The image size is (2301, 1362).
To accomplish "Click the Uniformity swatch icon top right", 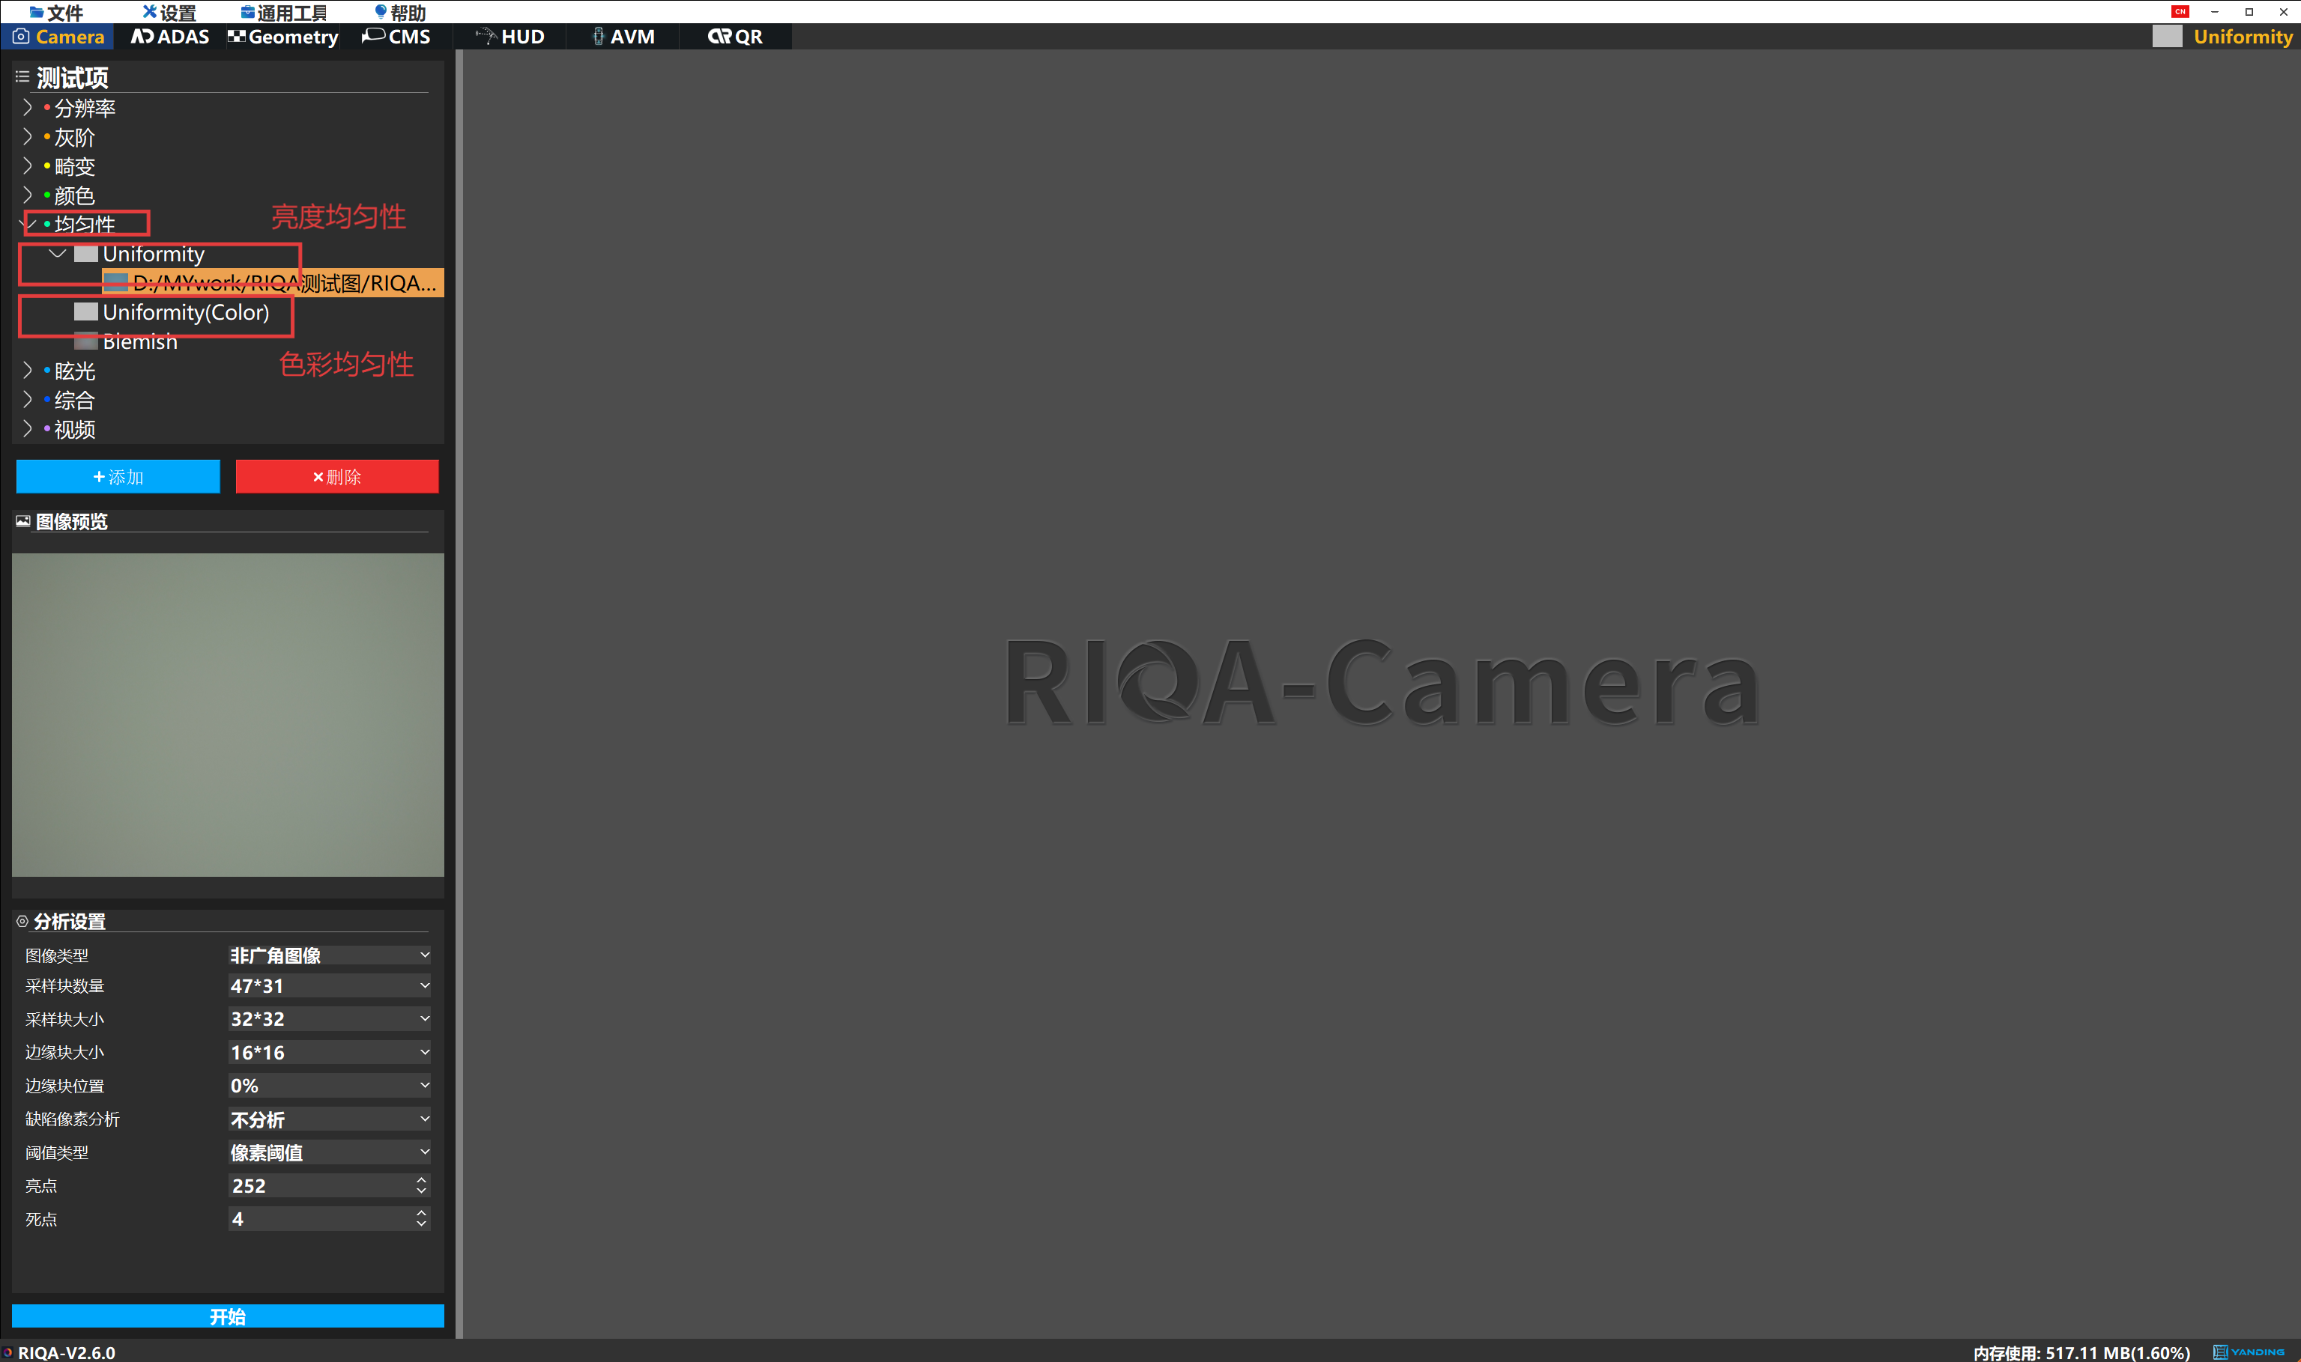I will 2166,37.
